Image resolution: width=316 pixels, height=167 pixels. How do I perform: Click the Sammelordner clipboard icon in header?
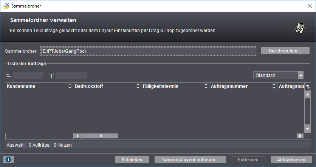click(x=300, y=28)
